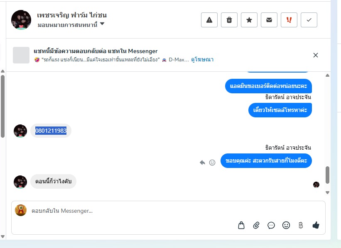The height and width of the screenshot is (248, 341).
Task: Click the chat scrollbar down arrow
Action: coord(327,192)
